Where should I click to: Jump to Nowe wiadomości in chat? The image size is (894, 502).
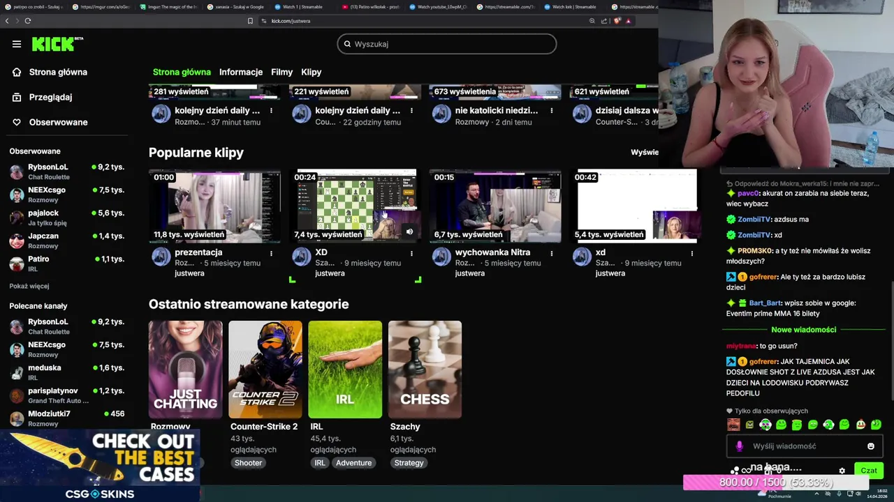coord(803,330)
